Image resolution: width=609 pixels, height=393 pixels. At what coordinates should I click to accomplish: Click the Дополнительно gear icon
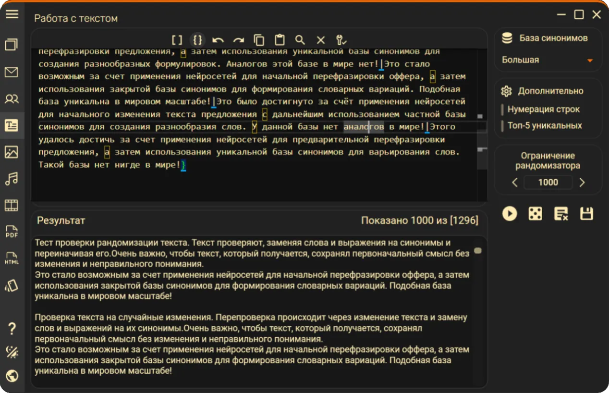[x=506, y=91]
